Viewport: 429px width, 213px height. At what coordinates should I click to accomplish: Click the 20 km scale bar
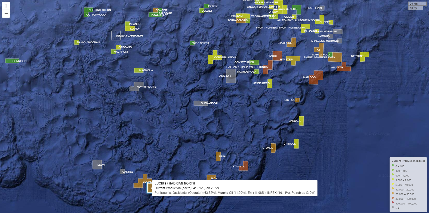click(417, 4)
